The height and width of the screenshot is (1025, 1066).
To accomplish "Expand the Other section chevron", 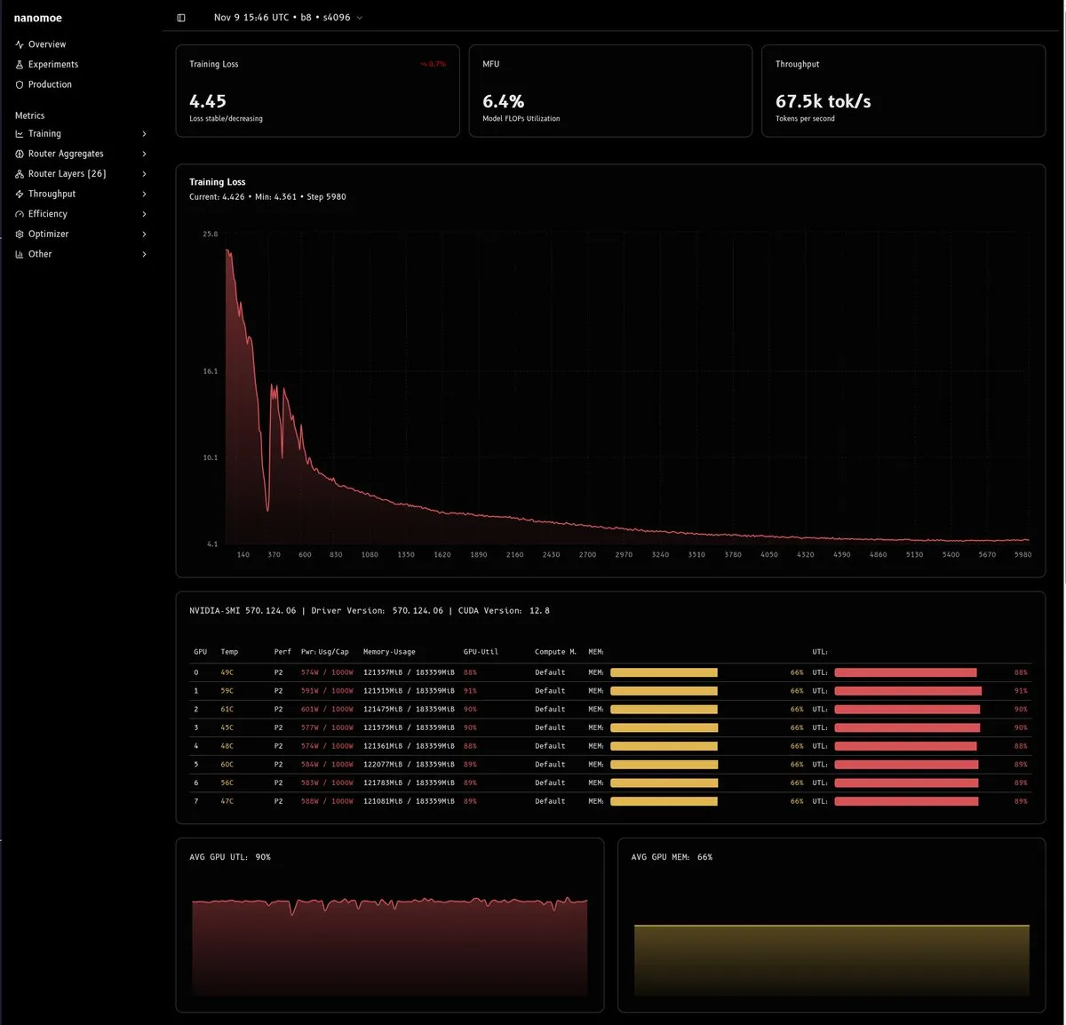I will [x=144, y=255].
